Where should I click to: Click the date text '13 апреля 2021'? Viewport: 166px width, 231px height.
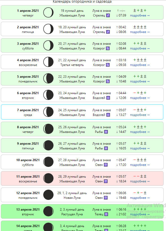coord(28,210)
